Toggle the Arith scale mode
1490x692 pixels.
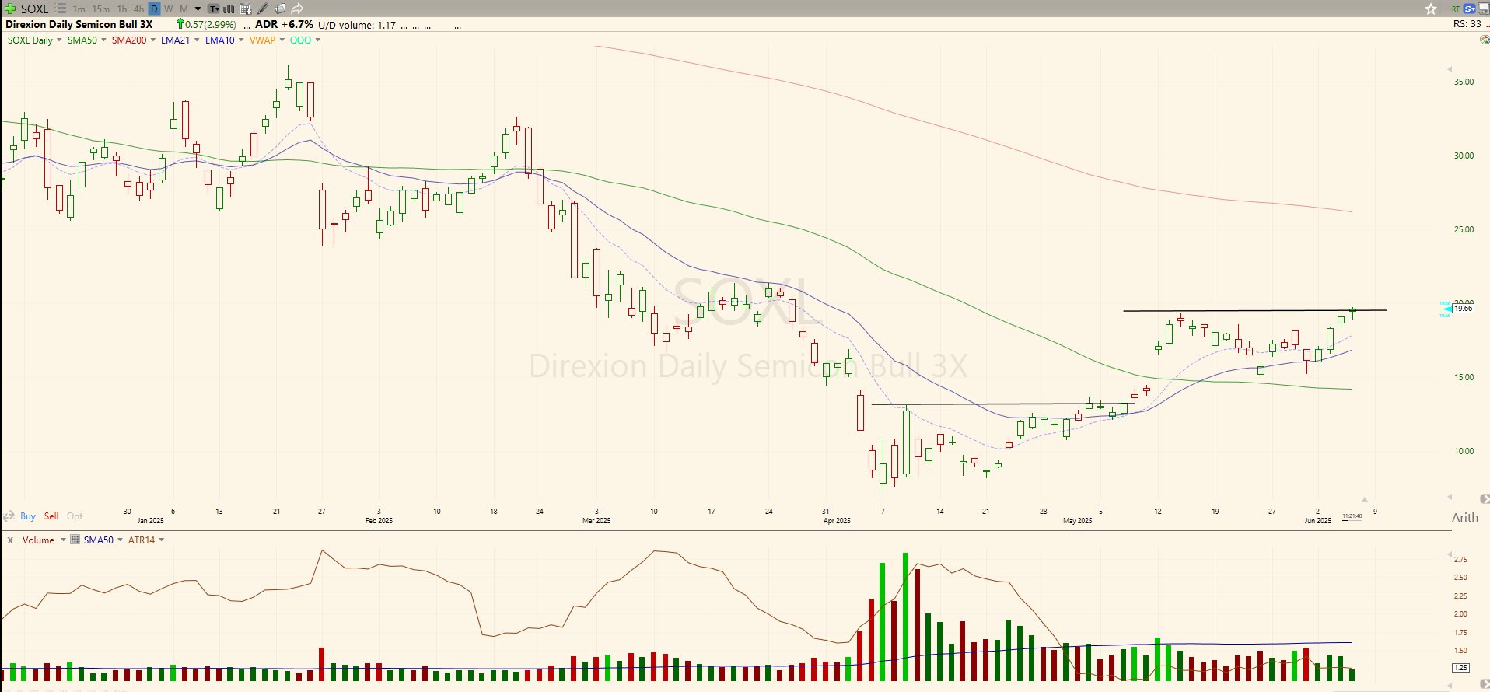tap(1465, 517)
